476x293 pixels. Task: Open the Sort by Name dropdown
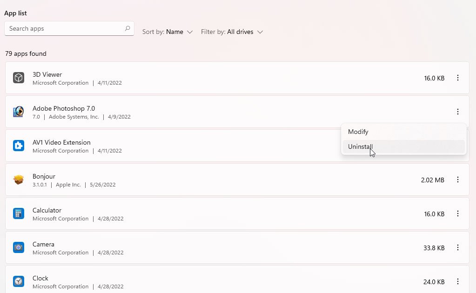click(168, 32)
